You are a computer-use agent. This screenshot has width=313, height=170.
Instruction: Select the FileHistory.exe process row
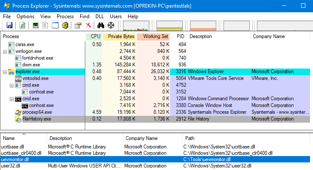coord(36,119)
